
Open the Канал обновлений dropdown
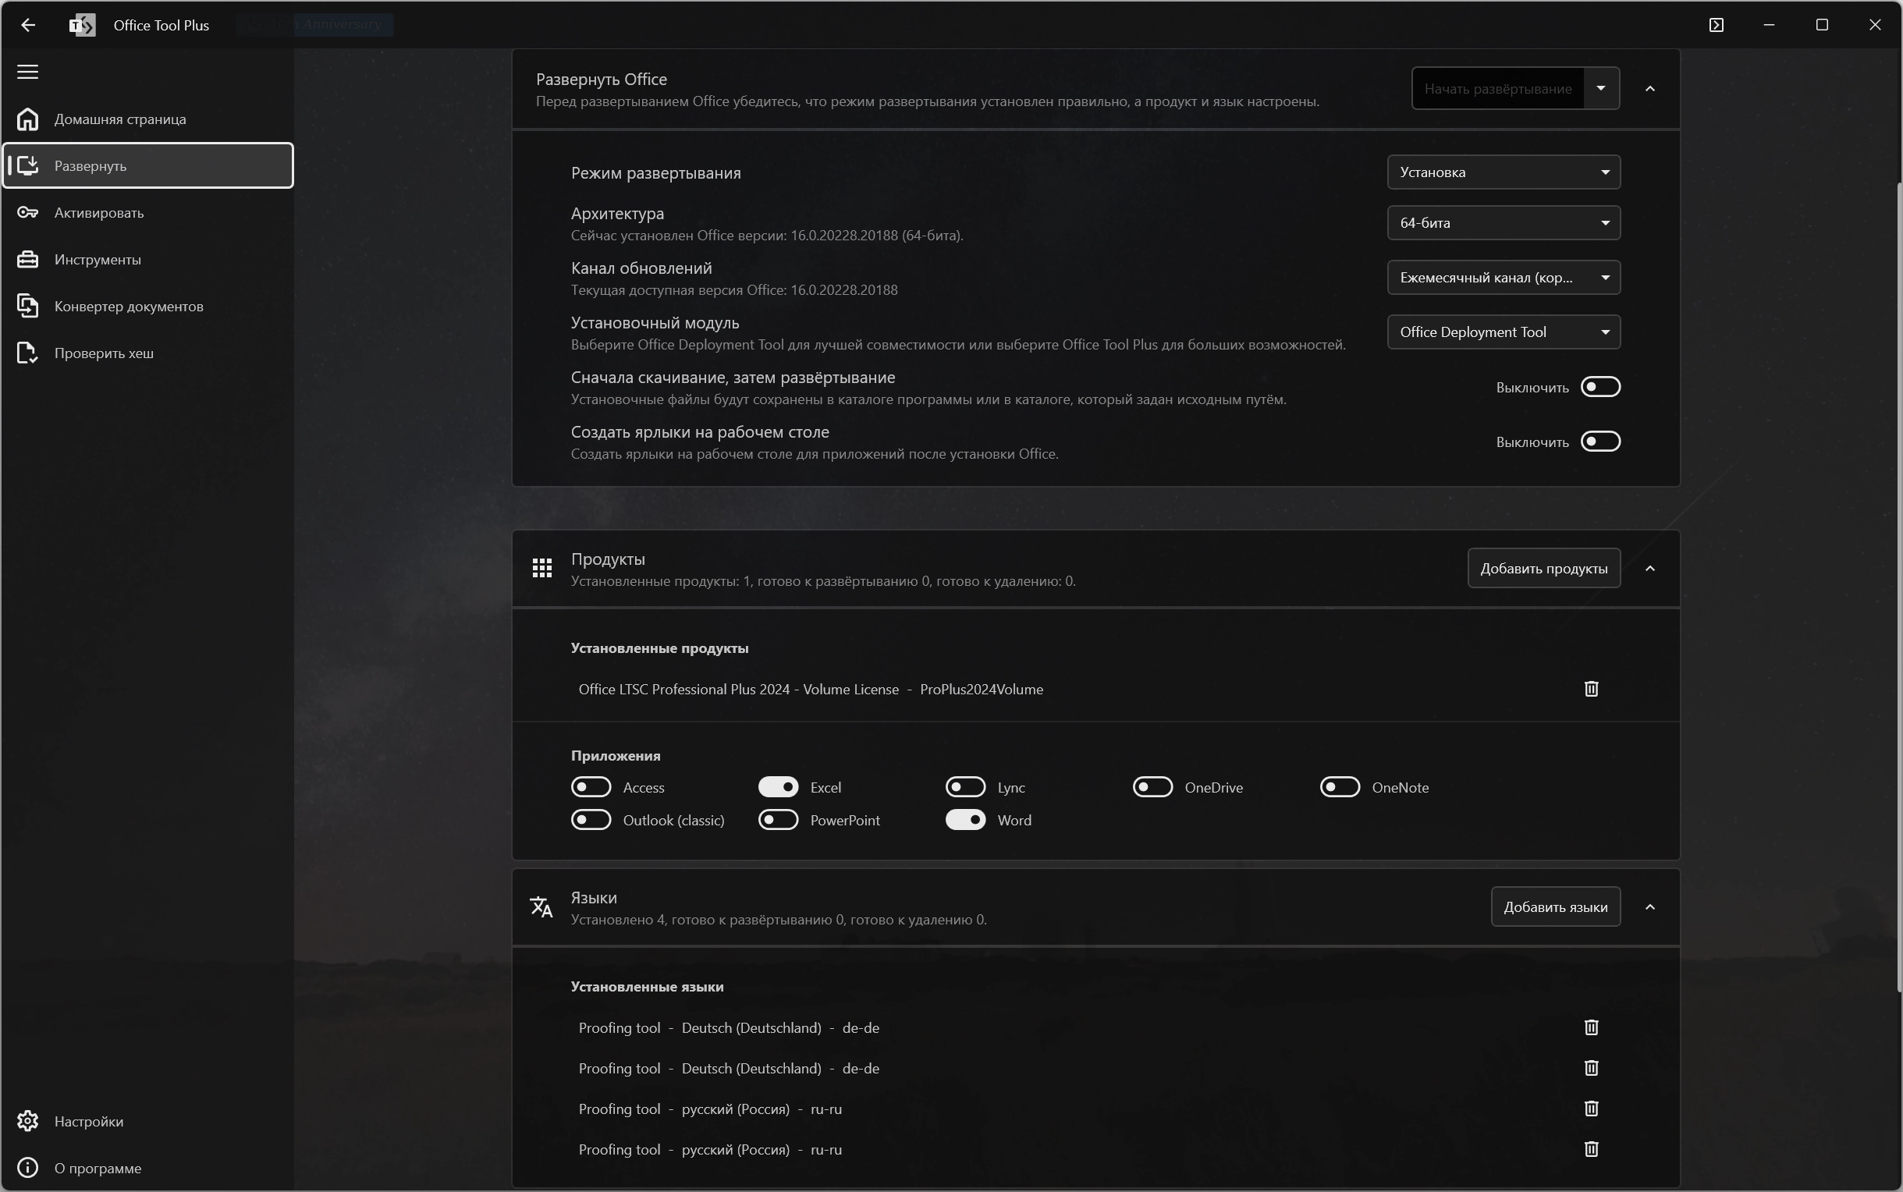(x=1504, y=278)
